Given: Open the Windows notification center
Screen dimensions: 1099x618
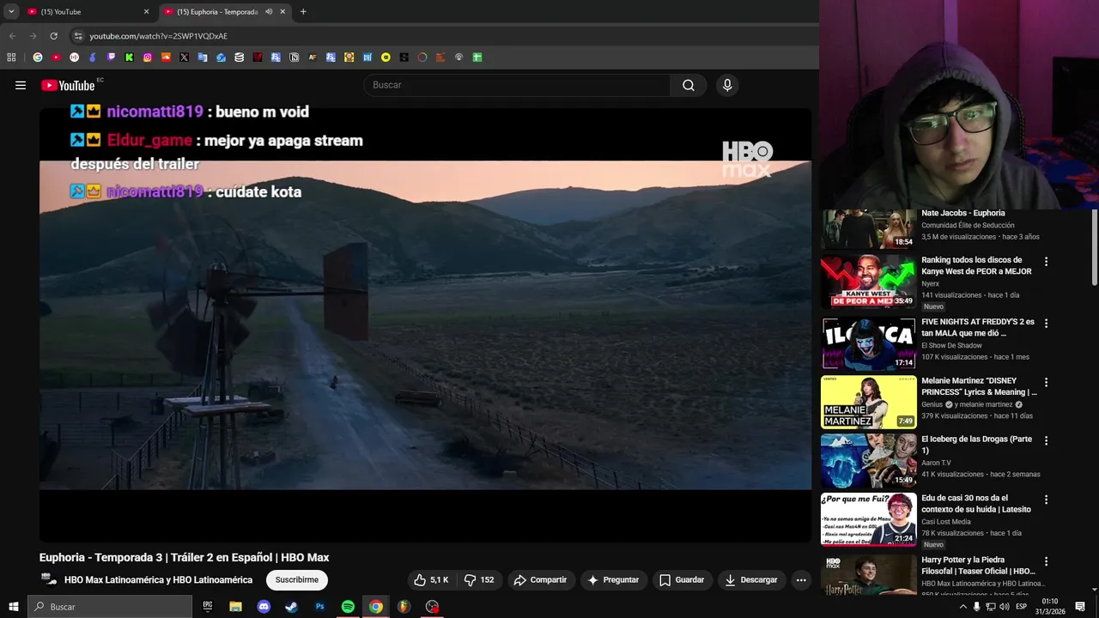Looking at the screenshot, I should [x=1080, y=607].
